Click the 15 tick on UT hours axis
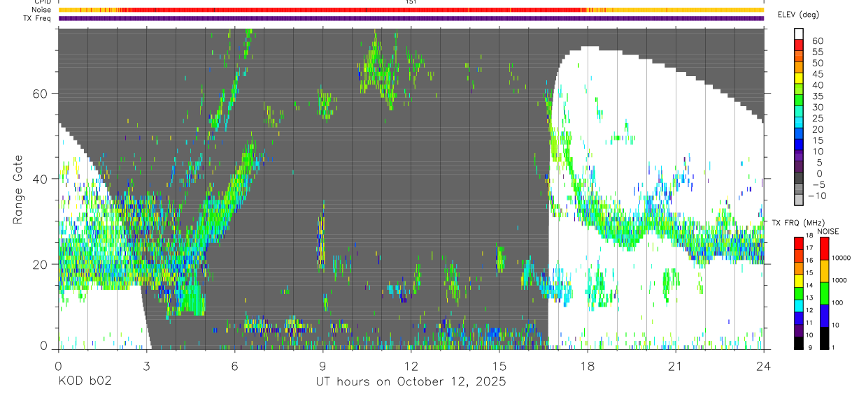The width and height of the screenshot is (859, 396). pos(499,365)
